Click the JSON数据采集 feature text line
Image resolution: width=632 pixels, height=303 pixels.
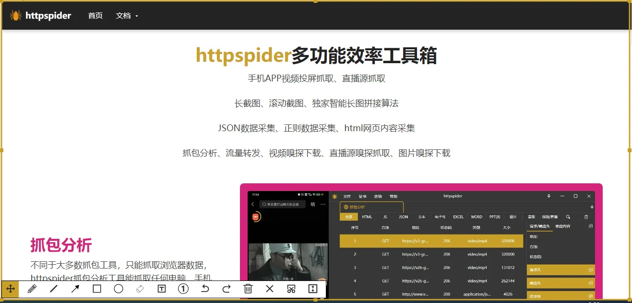point(316,128)
